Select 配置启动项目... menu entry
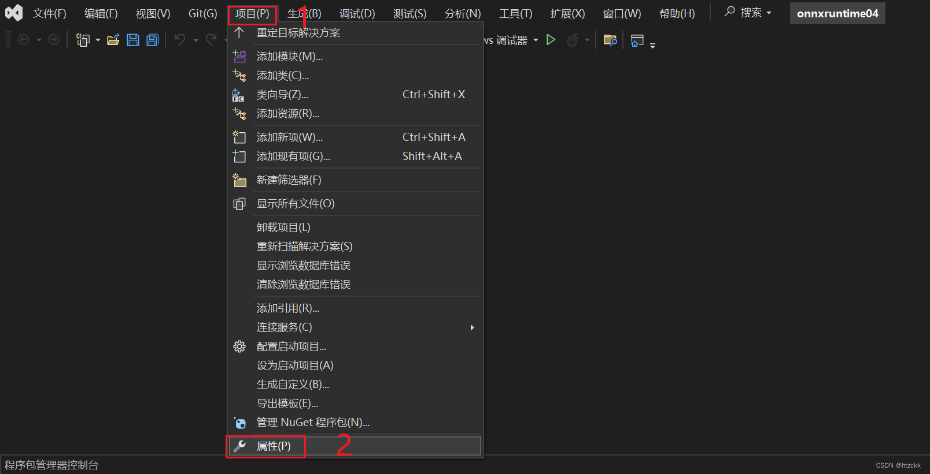The image size is (930, 474). tap(355, 346)
